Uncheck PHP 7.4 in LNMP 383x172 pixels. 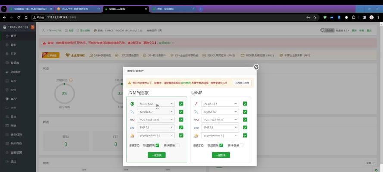pyautogui.click(x=181, y=128)
